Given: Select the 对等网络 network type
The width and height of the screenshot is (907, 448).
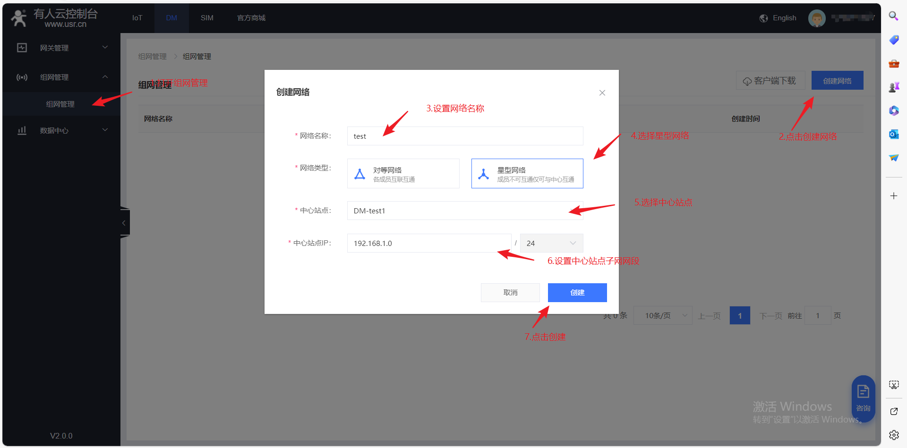Looking at the screenshot, I should 403,174.
